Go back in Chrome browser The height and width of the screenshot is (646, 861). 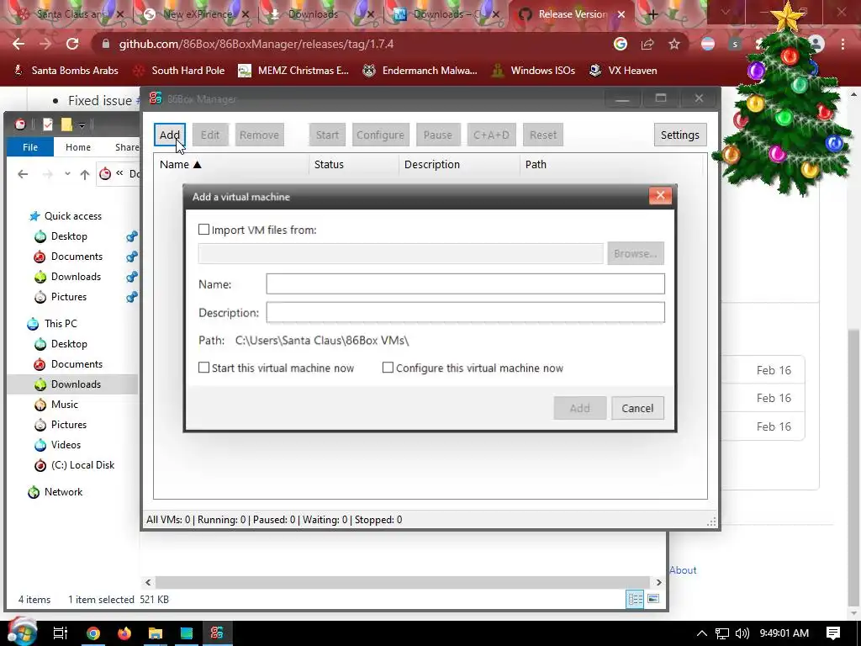point(18,44)
